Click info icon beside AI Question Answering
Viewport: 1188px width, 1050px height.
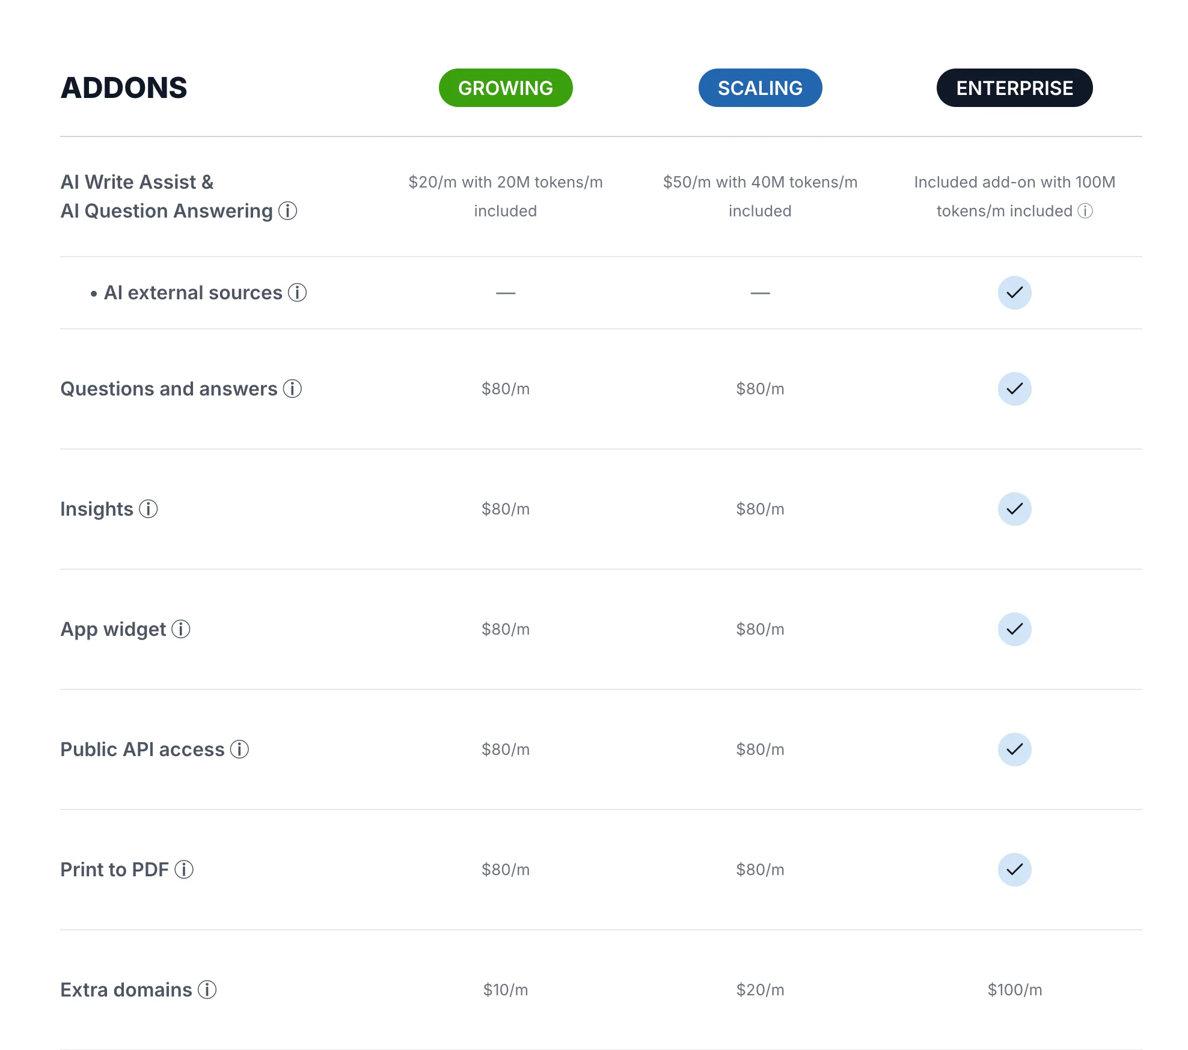287,211
